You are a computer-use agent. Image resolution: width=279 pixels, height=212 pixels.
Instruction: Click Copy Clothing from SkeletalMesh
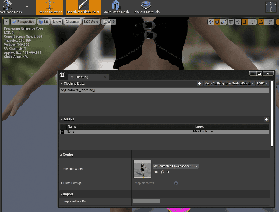pyautogui.click(x=228, y=83)
